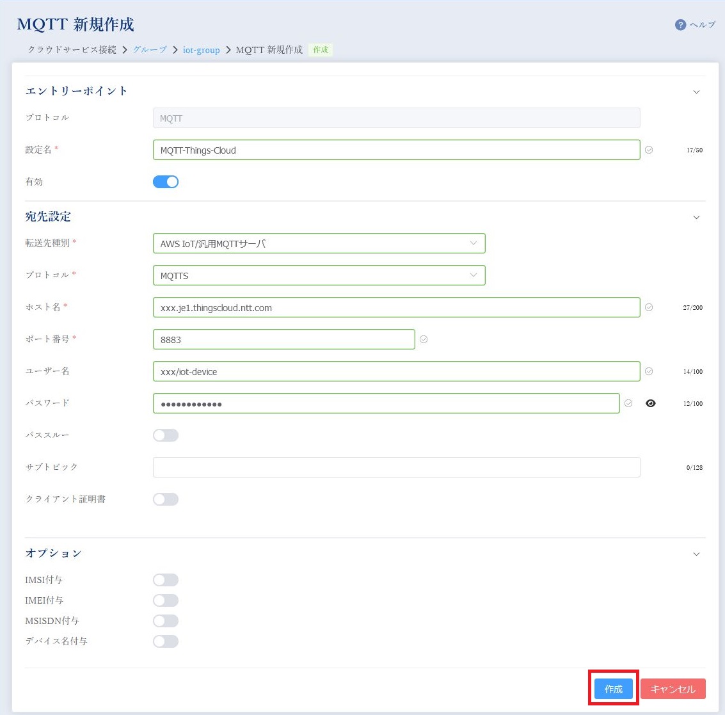Collapse the オプション section
This screenshot has height=715, width=725.
[x=696, y=554]
